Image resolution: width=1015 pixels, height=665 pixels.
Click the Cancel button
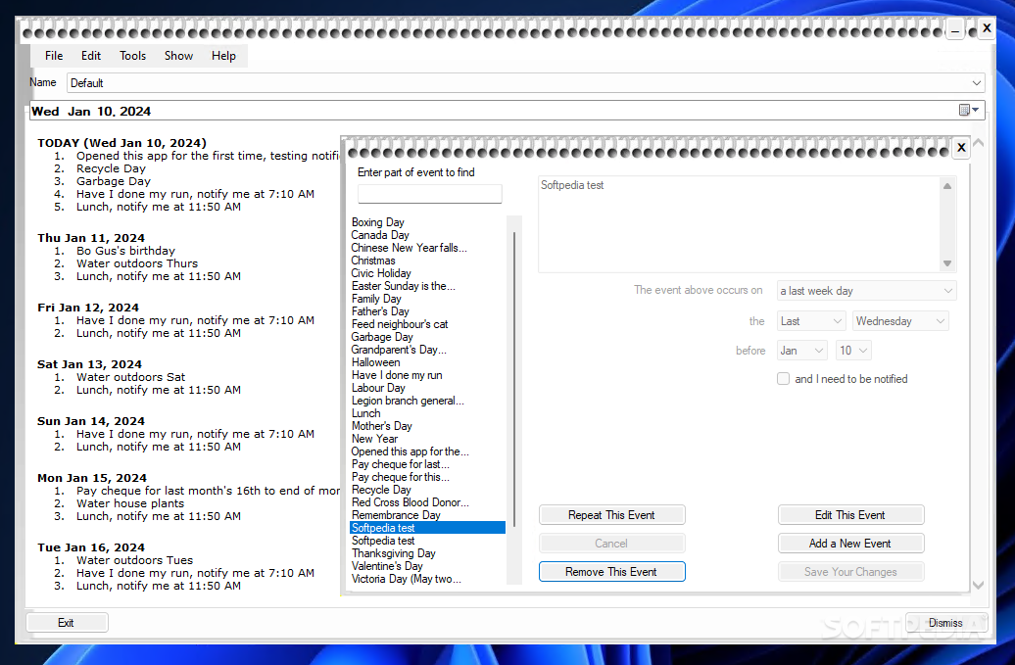click(611, 544)
